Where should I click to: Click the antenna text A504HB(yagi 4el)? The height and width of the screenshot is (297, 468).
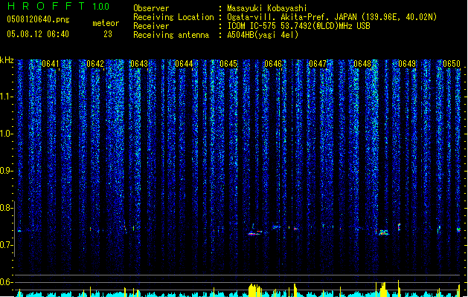(263, 35)
